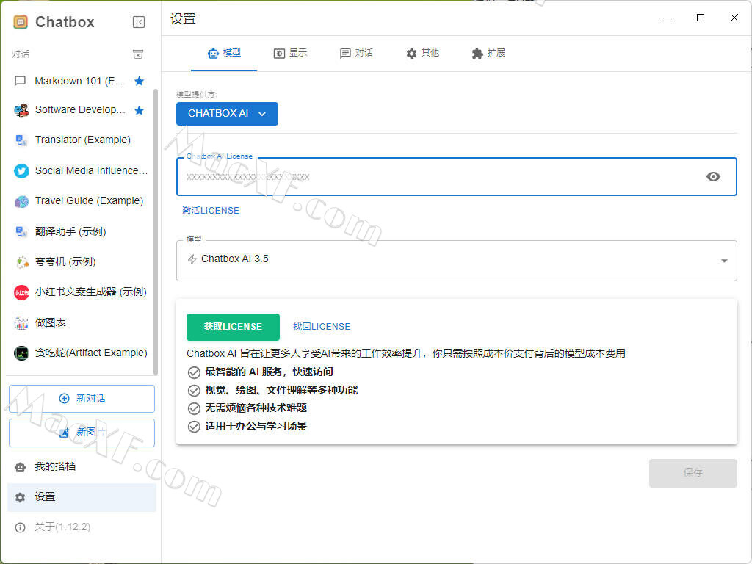Image resolution: width=752 pixels, height=564 pixels.
Task: Click the 贪吃蛇 Artifact Example icon
Action: [x=21, y=353]
